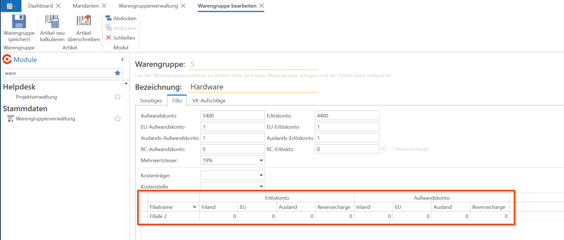Screen dimensions: 564x240
Task: Click the module list scroll-up arrow
Action: pyautogui.click(x=126, y=83)
